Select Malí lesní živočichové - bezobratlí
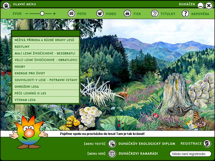The width and height of the screenshot is (215, 161). coord(46,53)
